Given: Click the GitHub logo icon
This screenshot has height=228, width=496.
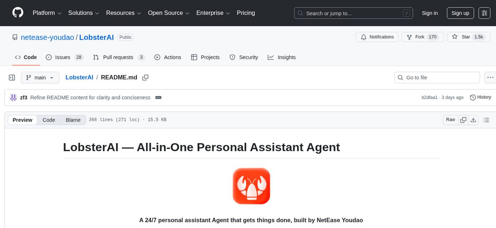Looking at the screenshot, I should (x=18, y=13).
